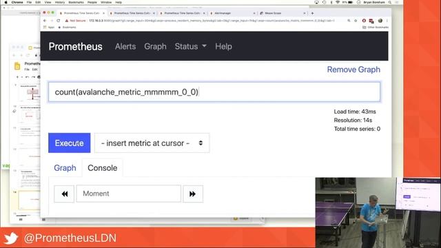Open the insert metric at cursor dropdown
This screenshot has width=441, height=248.
point(152,143)
